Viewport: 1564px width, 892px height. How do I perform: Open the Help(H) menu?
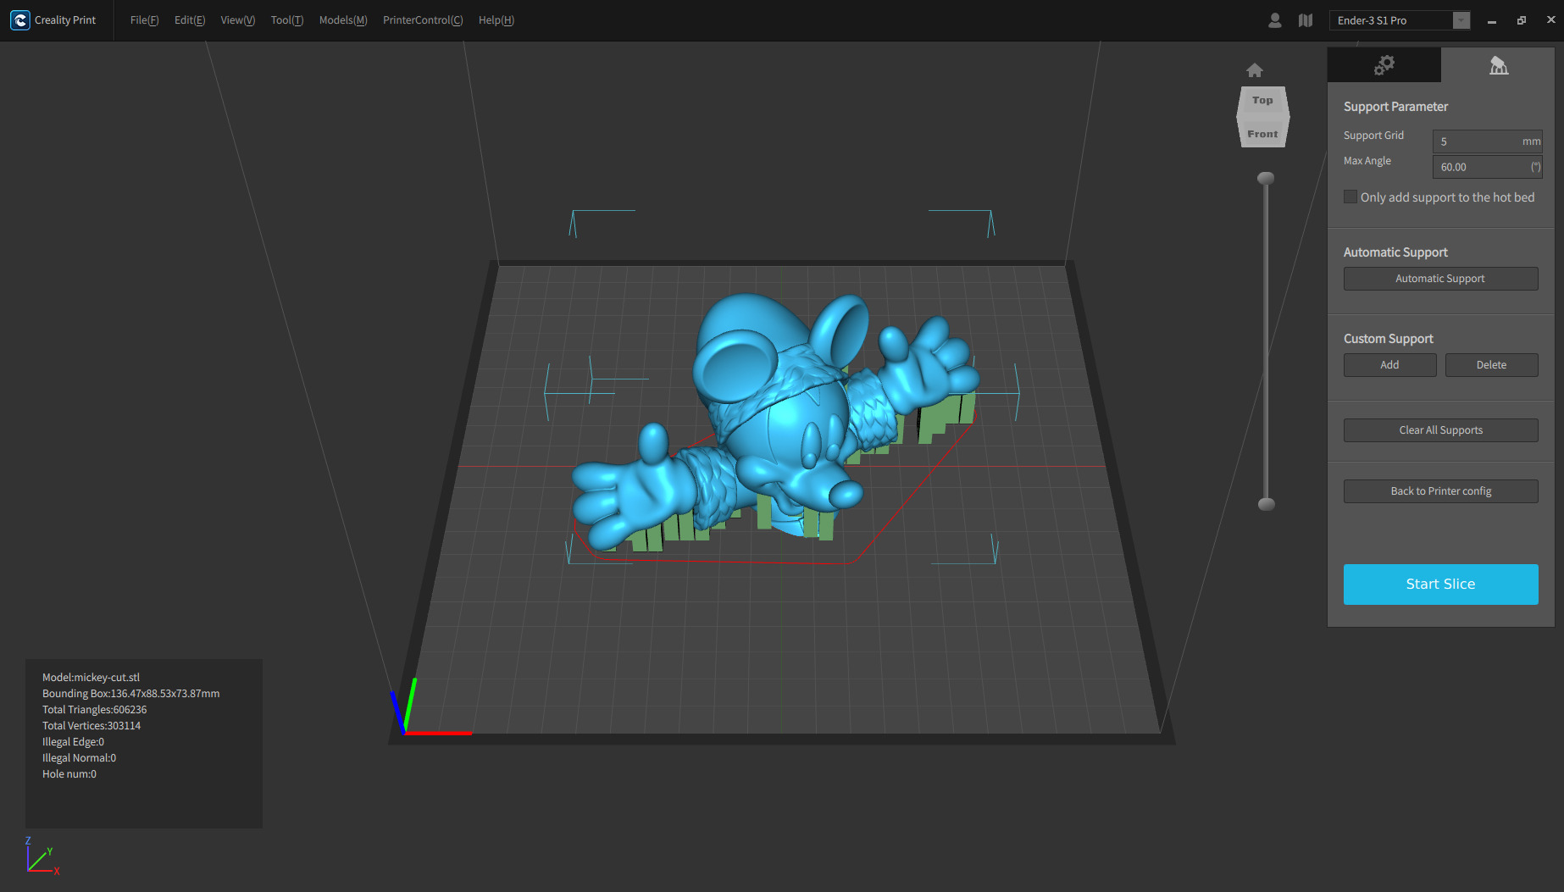tap(496, 20)
